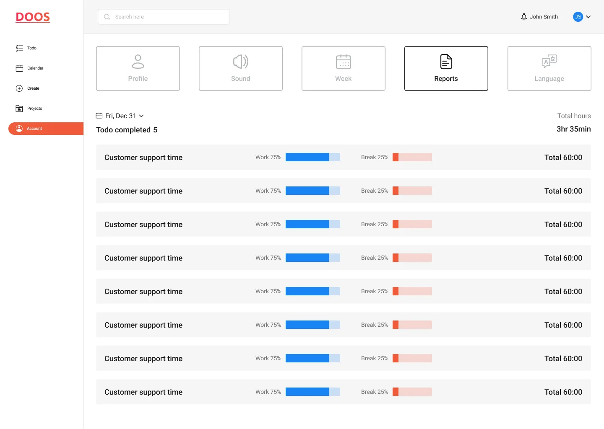This screenshot has height=429, width=604.
Task: Open the Language settings tab
Action: 549,68
